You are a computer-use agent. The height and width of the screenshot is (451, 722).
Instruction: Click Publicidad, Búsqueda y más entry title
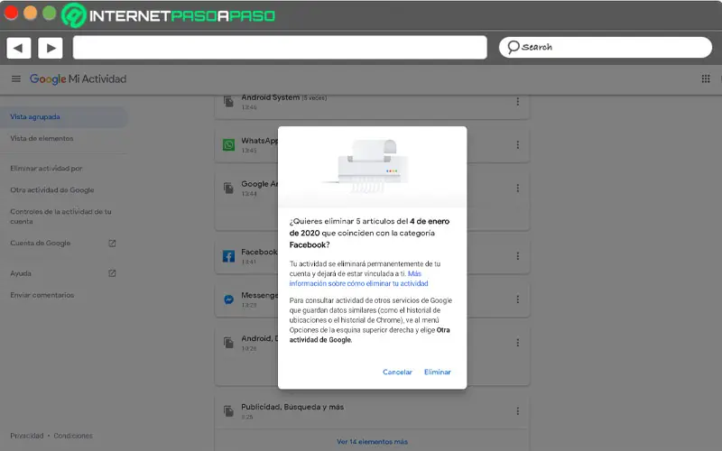292,407
